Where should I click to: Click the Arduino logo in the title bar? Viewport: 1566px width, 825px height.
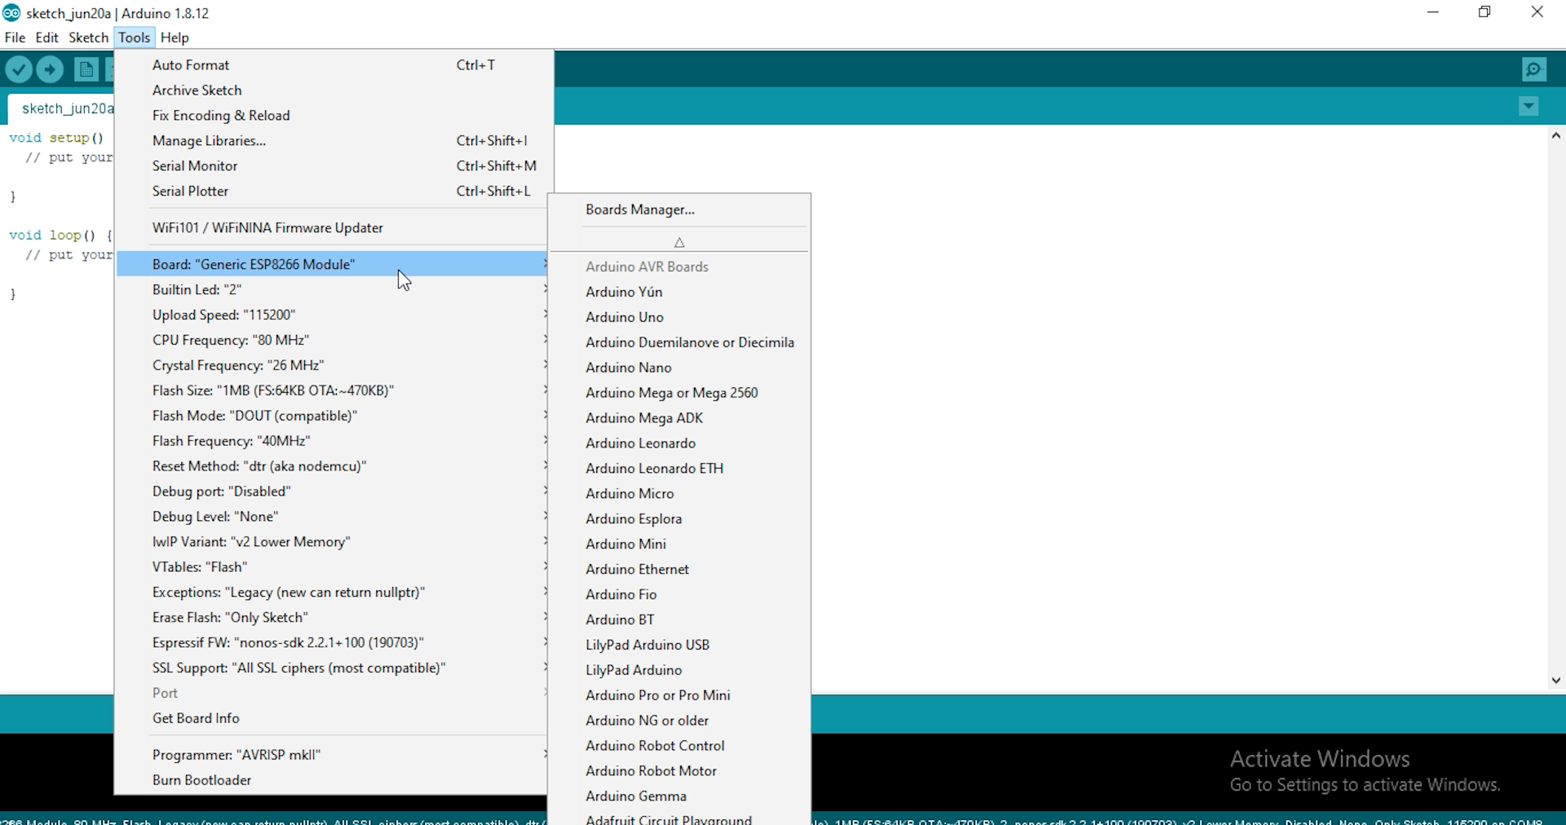click(11, 12)
